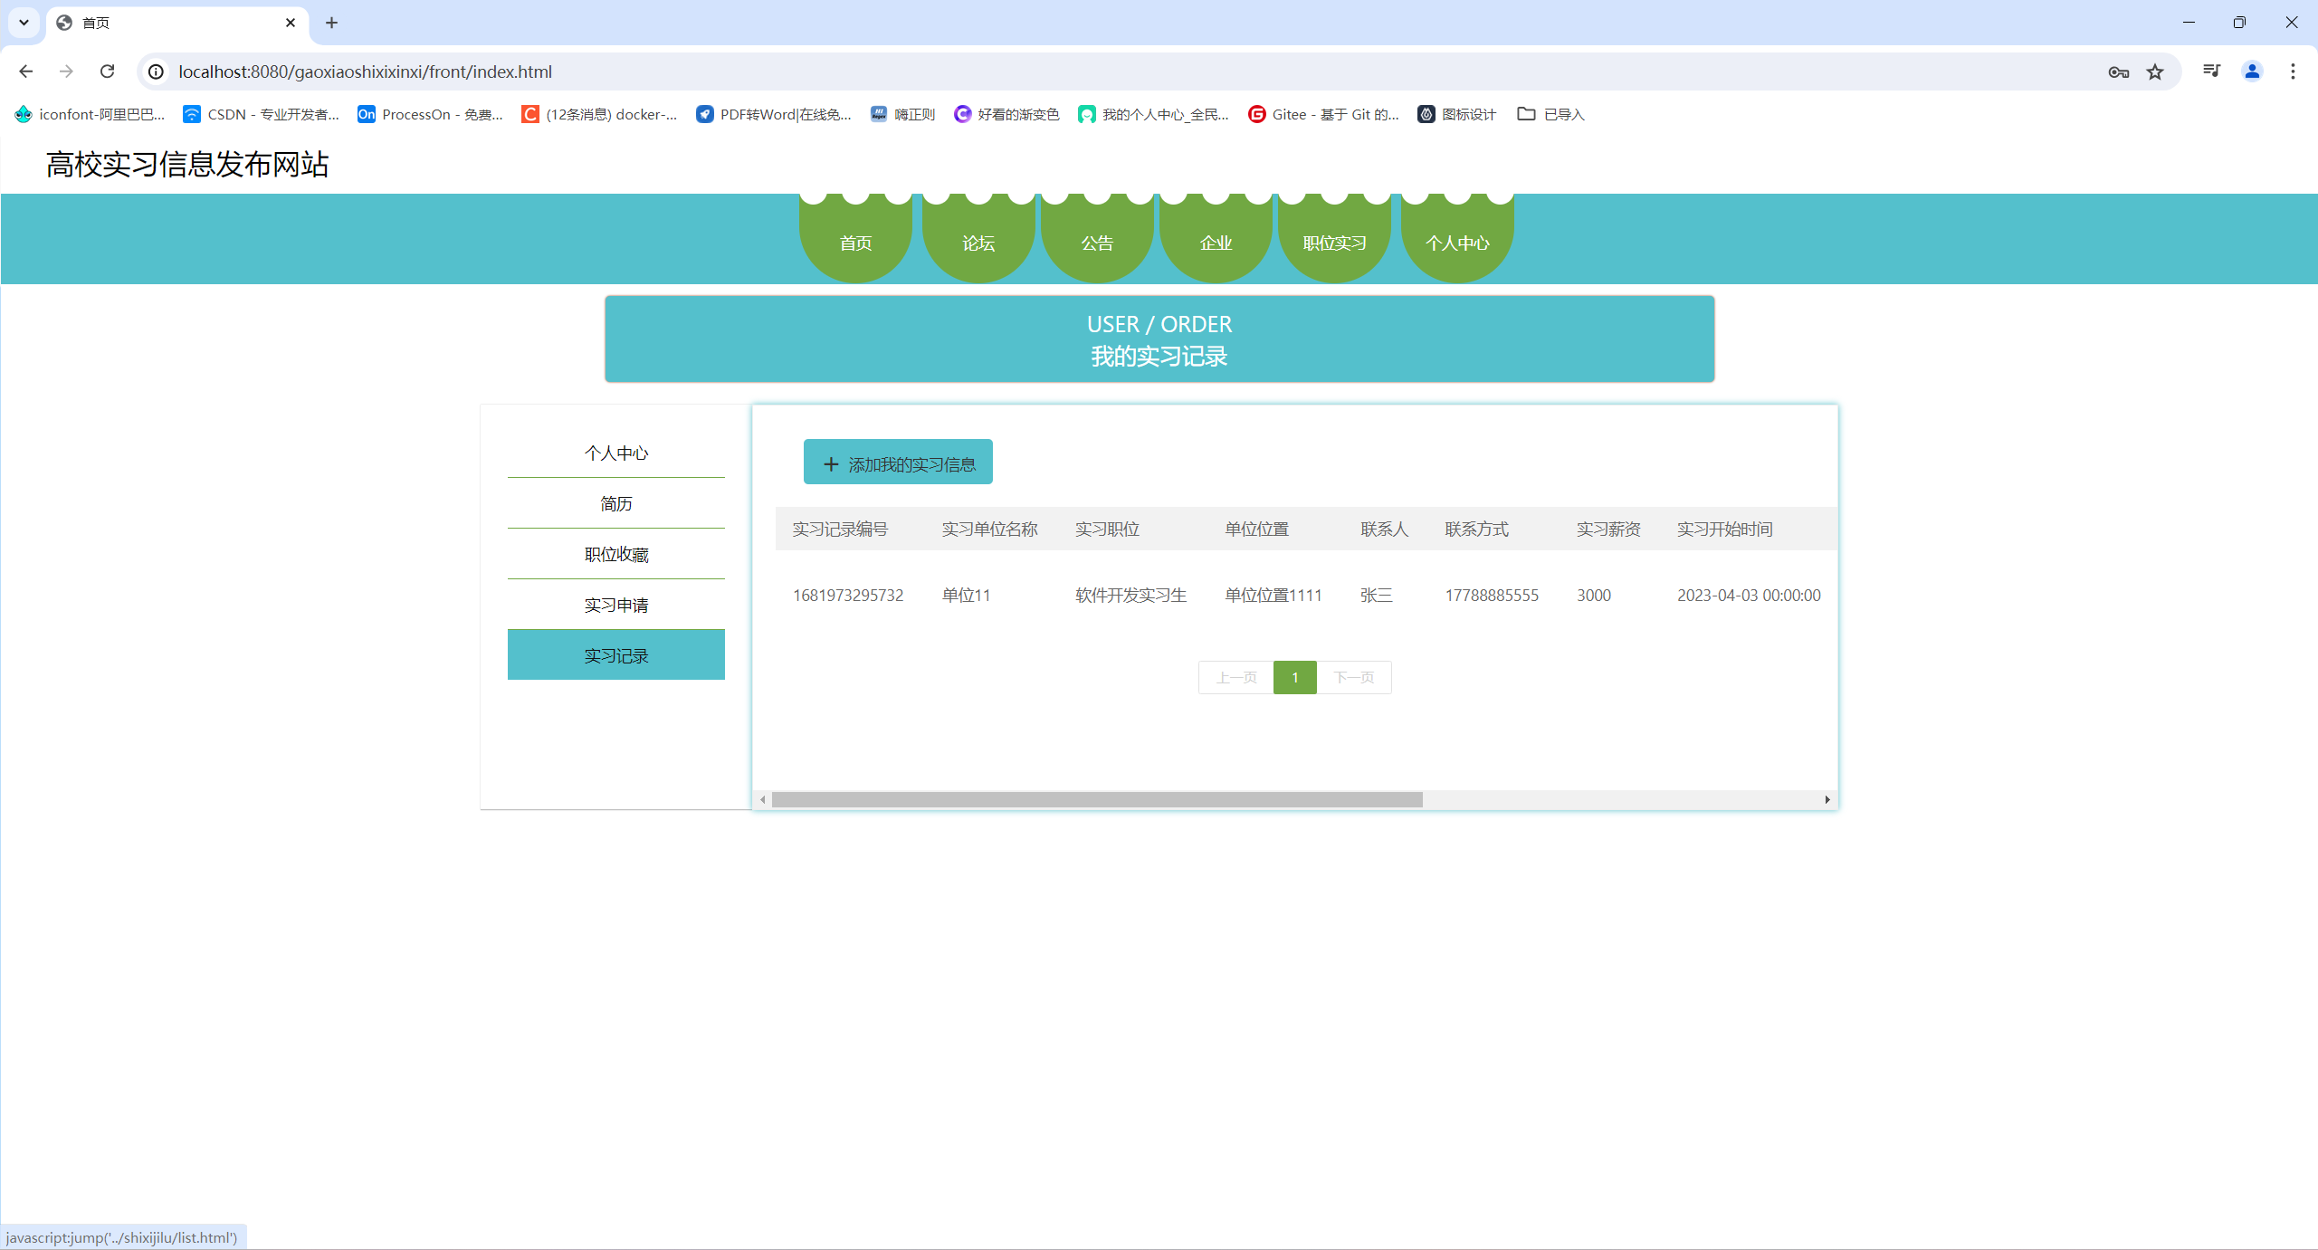2318x1250 pixels.
Task: Bookmark this page with star icon
Action: [x=2155, y=72]
